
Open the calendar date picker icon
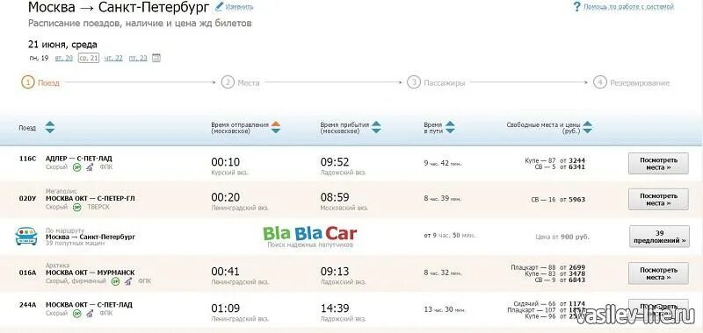pyautogui.click(x=156, y=58)
